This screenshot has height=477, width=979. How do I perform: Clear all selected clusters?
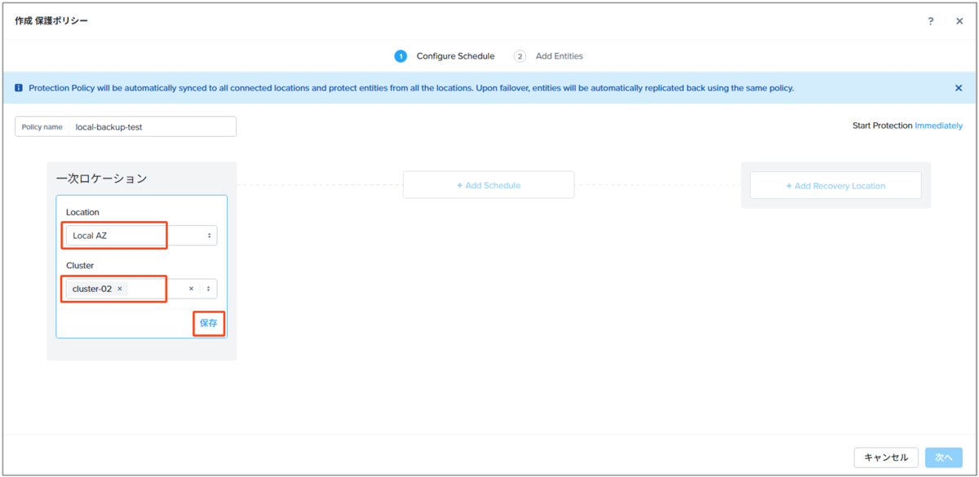[x=191, y=289]
